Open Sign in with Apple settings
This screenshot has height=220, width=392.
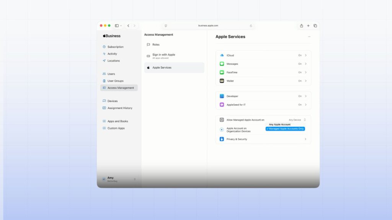pos(174,56)
